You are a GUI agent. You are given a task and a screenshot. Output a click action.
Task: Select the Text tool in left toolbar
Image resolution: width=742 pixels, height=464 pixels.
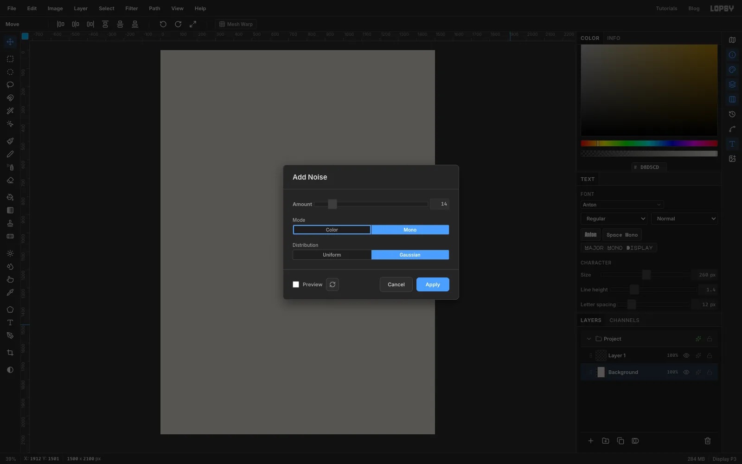tap(10, 322)
